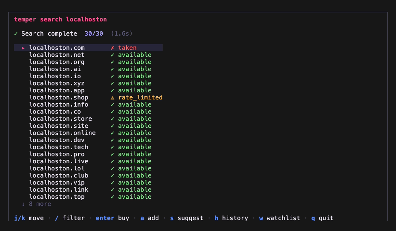Click checkmark icon beside localhoston.dev

[x=113, y=140]
